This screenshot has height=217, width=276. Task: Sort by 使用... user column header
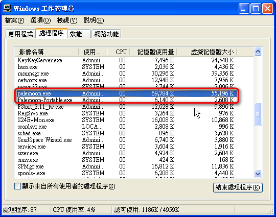(x=93, y=52)
